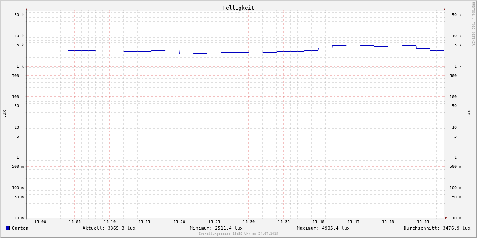Click the blue Garten legend color square
477x238 pixels.
click(x=8, y=228)
